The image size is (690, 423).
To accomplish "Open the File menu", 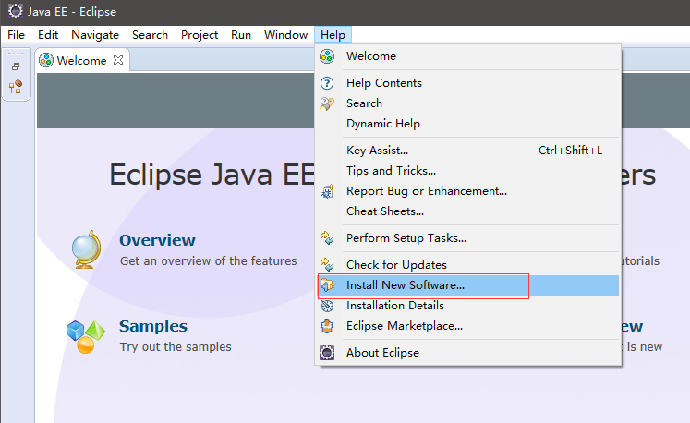I will tap(17, 35).
